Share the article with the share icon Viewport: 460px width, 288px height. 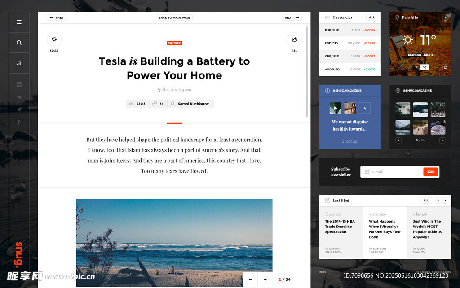point(294,39)
